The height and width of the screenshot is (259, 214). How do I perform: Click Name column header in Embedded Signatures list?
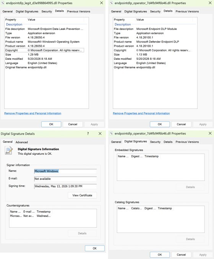[123, 156]
